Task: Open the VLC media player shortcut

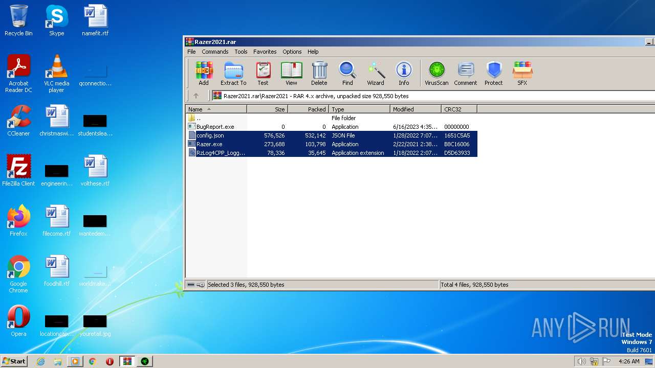Action: (x=56, y=74)
